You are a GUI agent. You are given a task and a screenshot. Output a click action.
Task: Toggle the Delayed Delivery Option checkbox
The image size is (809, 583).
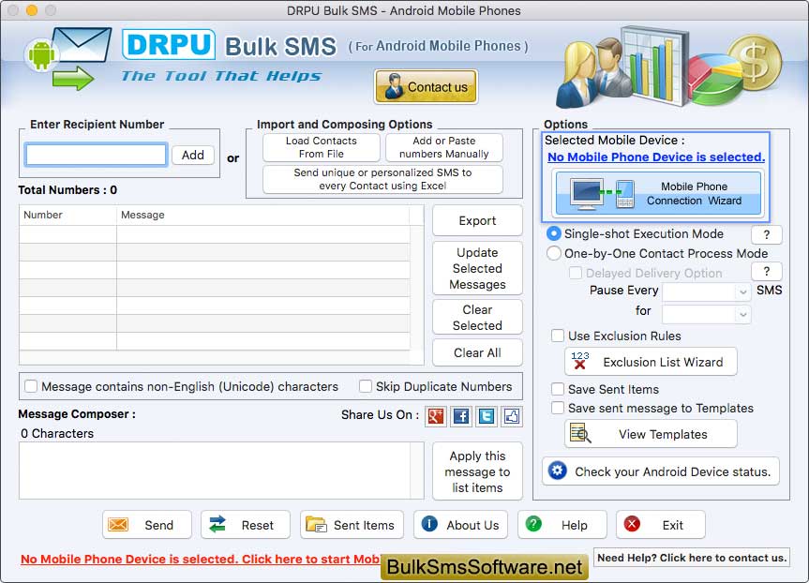point(576,273)
